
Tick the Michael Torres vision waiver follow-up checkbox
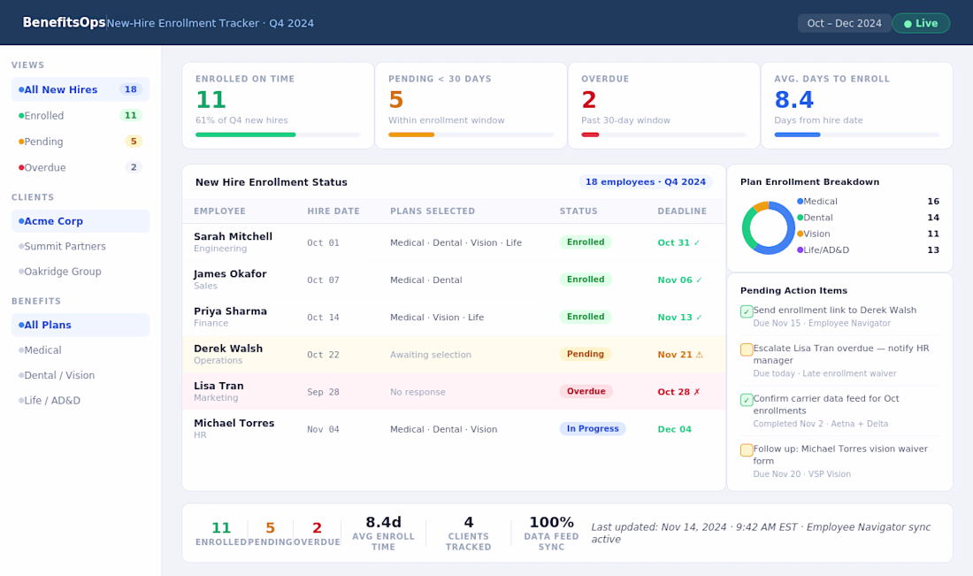[x=747, y=450]
